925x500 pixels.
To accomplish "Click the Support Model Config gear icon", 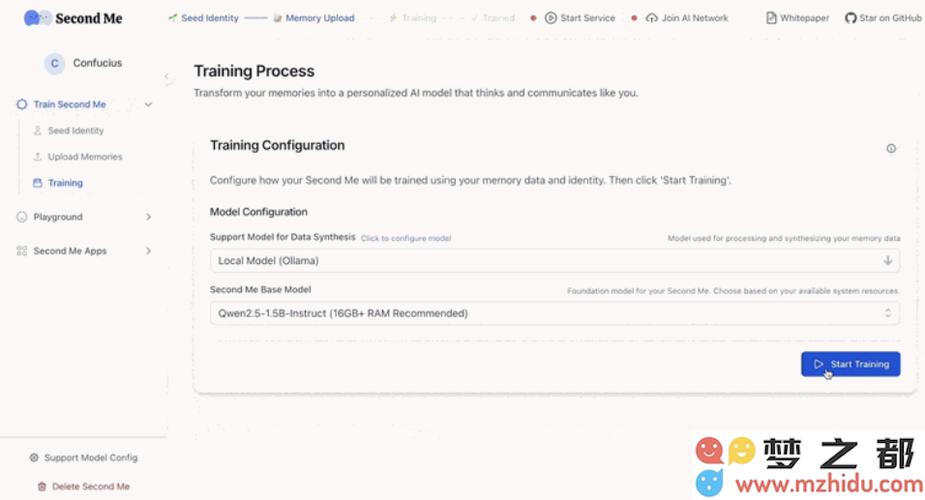I will click(34, 457).
